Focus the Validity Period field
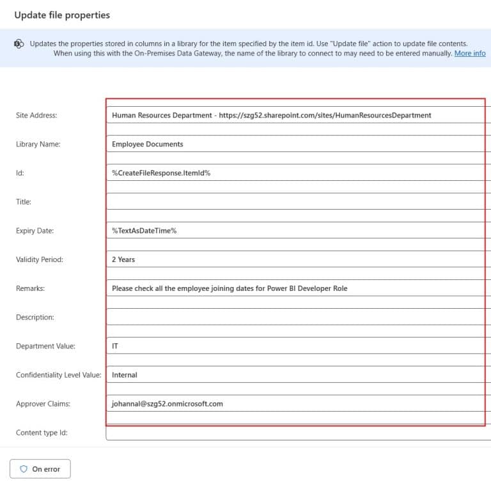The height and width of the screenshot is (489, 491). (299, 260)
